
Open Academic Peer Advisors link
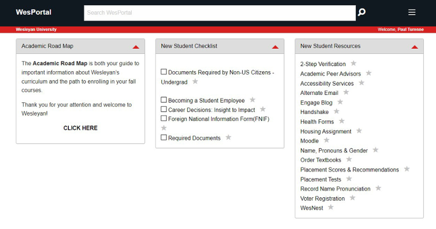[x=330, y=74]
